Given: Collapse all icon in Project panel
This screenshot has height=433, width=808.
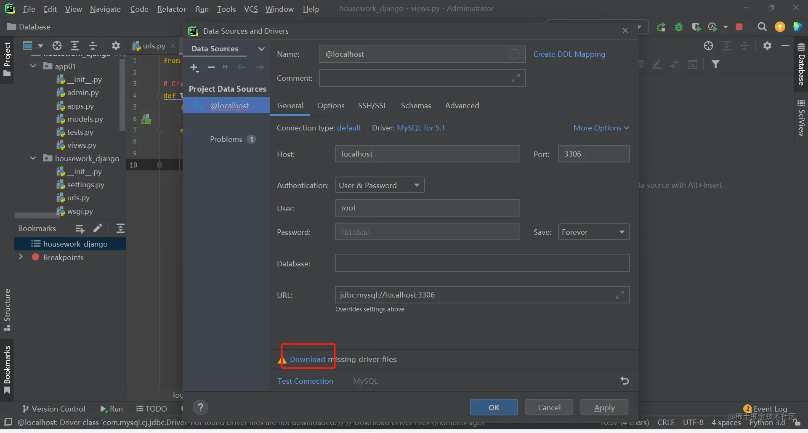Looking at the screenshot, I should tap(93, 45).
